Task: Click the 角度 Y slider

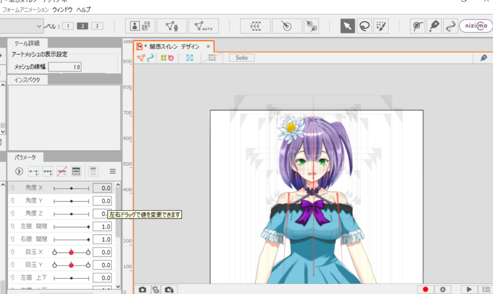Action: coord(71,201)
